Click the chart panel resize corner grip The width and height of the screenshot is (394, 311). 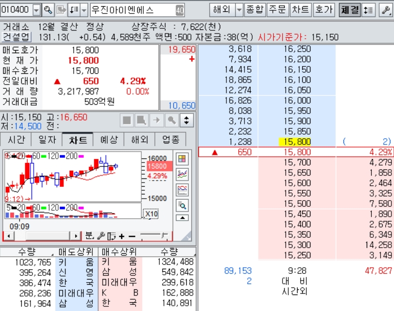(x=187, y=236)
